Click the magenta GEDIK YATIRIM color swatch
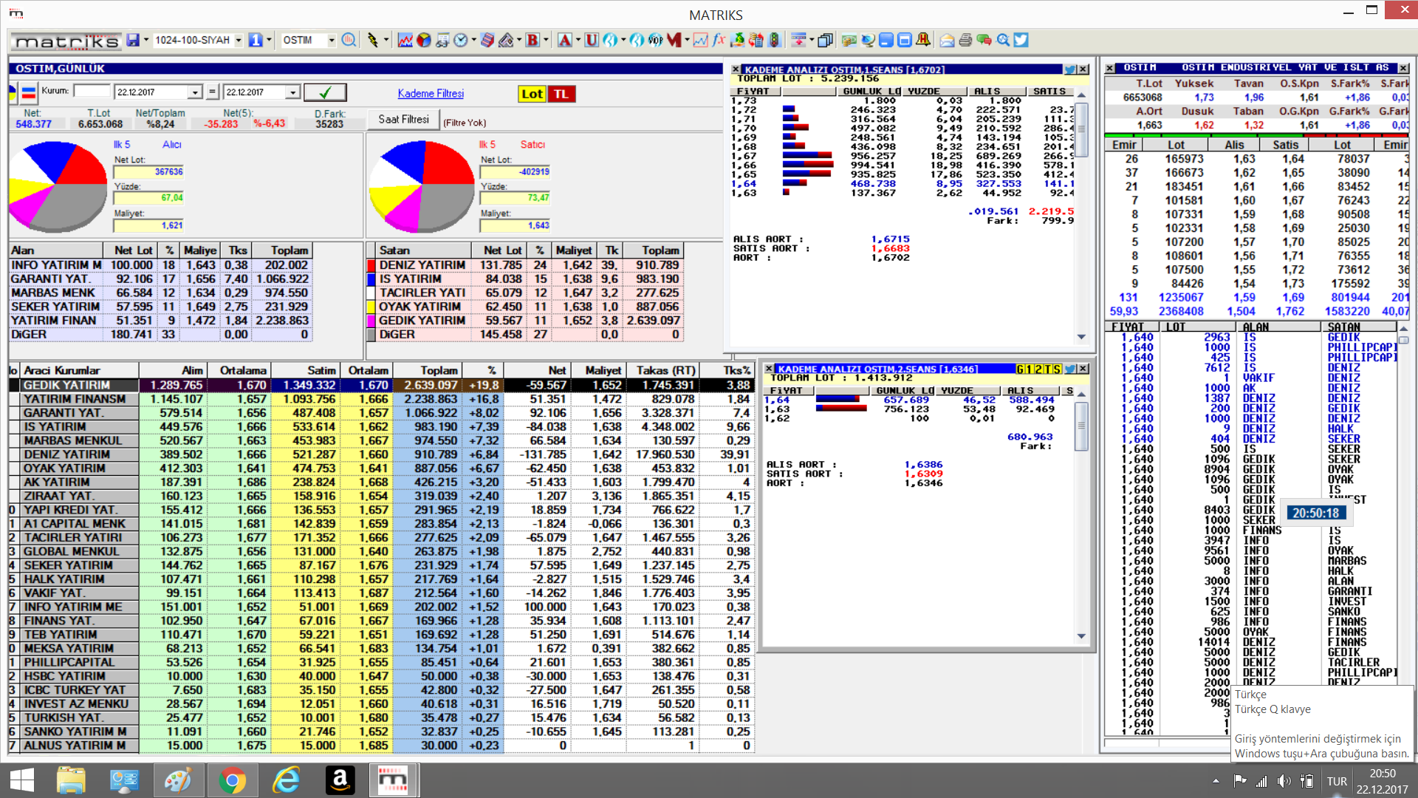Viewport: 1418px width, 798px height. click(x=371, y=321)
